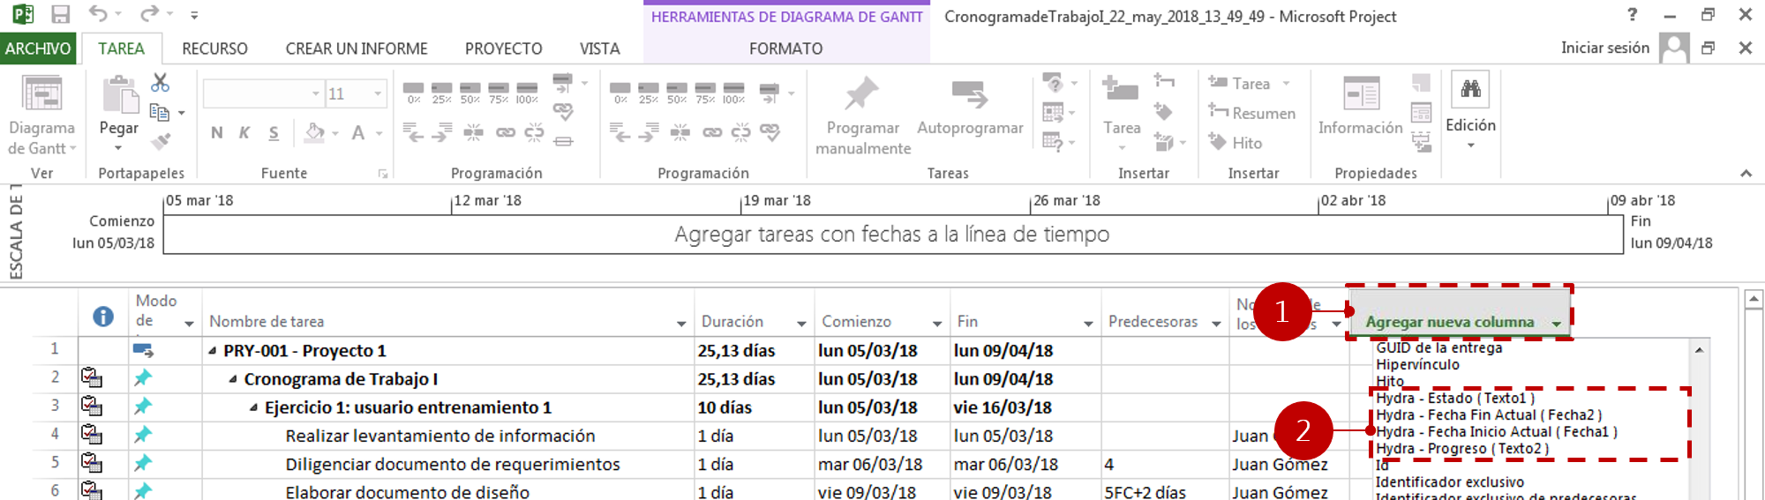Click Iniciar sesión link
This screenshot has height=500, width=1765.
pyautogui.click(x=1604, y=48)
